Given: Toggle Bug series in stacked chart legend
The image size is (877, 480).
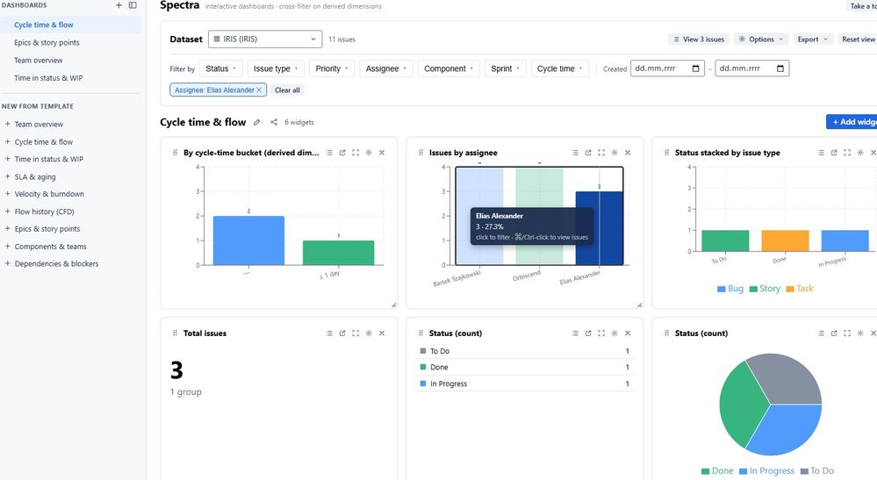Looking at the screenshot, I should (x=730, y=289).
